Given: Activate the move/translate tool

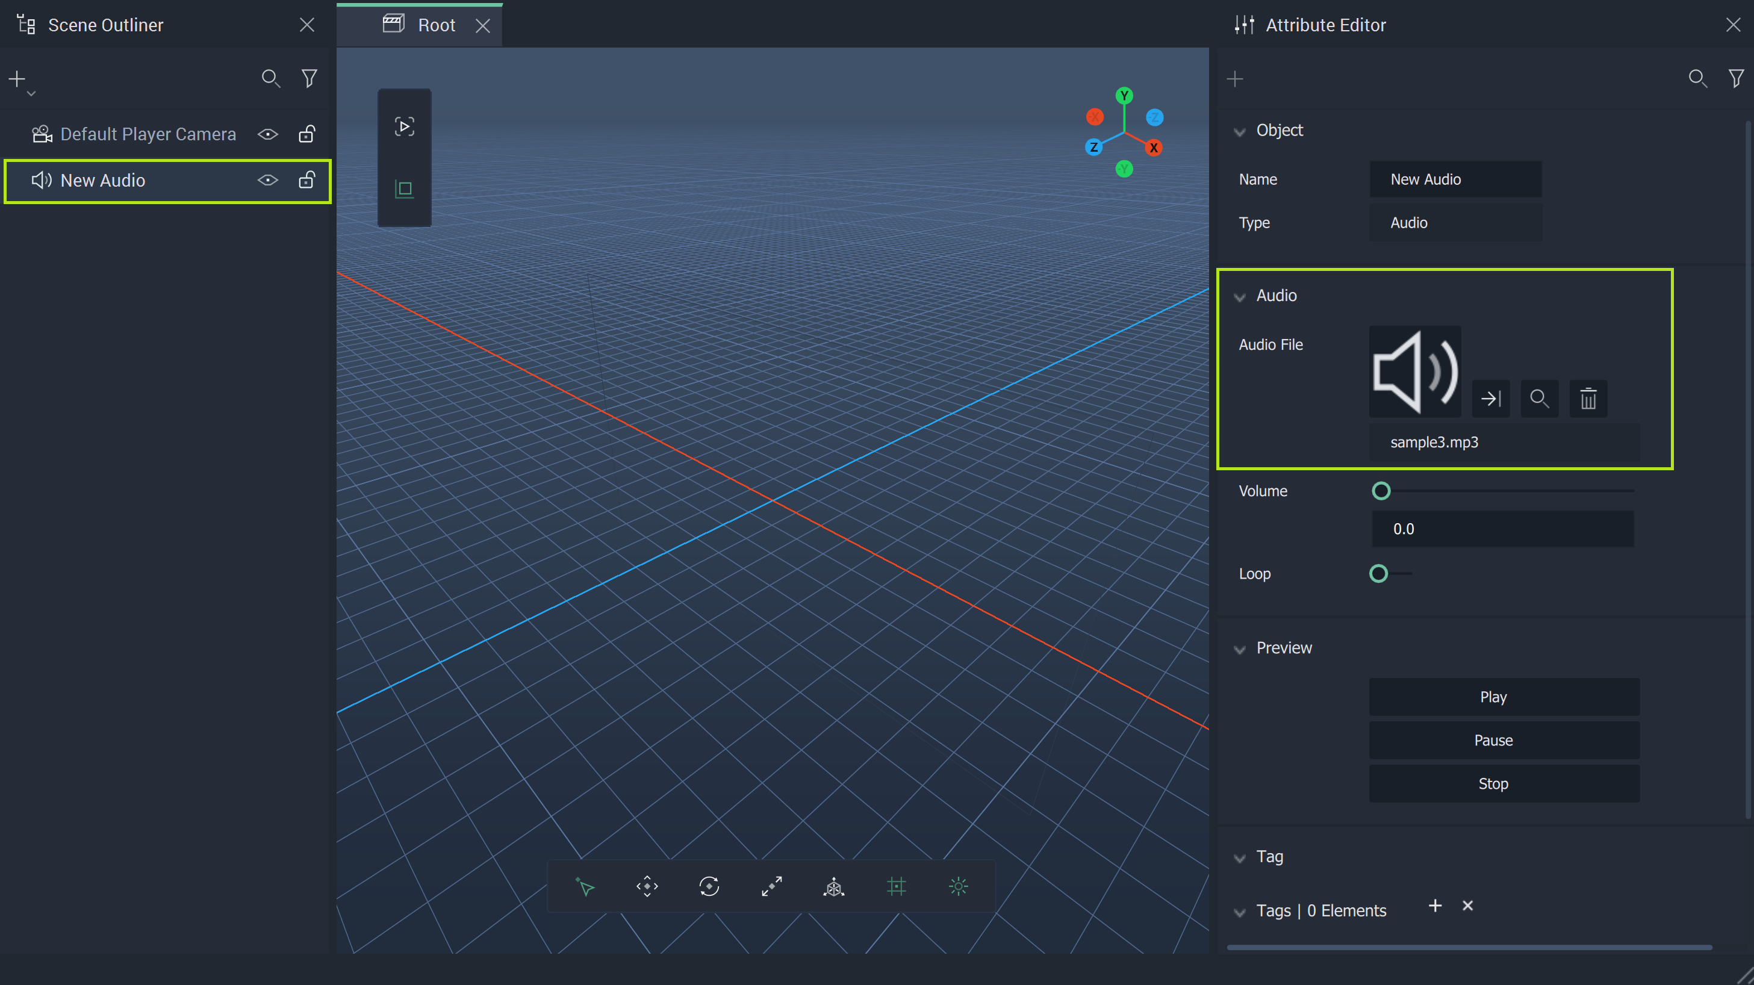Looking at the screenshot, I should (x=647, y=886).
